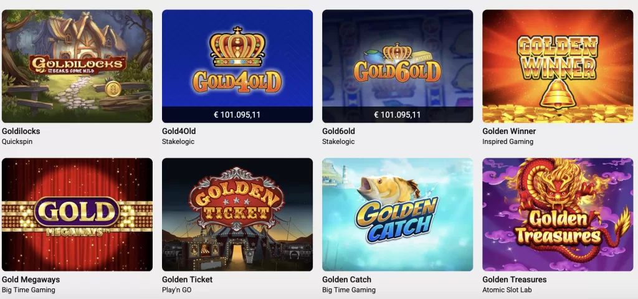Image resolution: width=638 pixels, height=299 pixels.
Task: Open the Golden Treasures dragon thumbnail
Action: tap(558, 214)
